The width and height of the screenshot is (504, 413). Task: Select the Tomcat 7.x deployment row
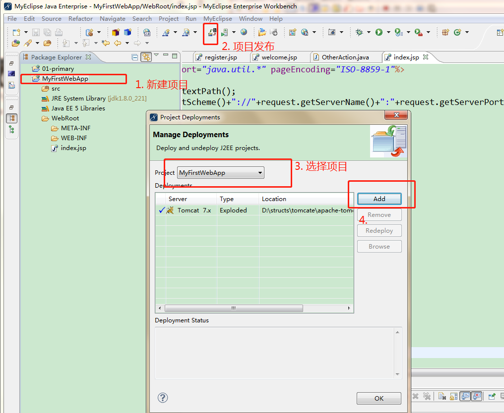pyautogui.click(x=254, y=210)
